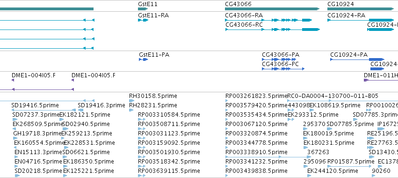Select the GstE11 gene bar
398x178 pixels.
click(143, 9)
